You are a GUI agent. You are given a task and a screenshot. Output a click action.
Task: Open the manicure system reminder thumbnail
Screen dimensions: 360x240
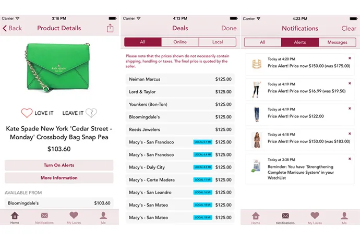pyautogui.click(x=257, y=166)
